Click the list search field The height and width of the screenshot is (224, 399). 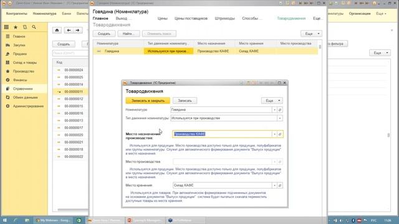pyautogui.click(x=70, y=54)
